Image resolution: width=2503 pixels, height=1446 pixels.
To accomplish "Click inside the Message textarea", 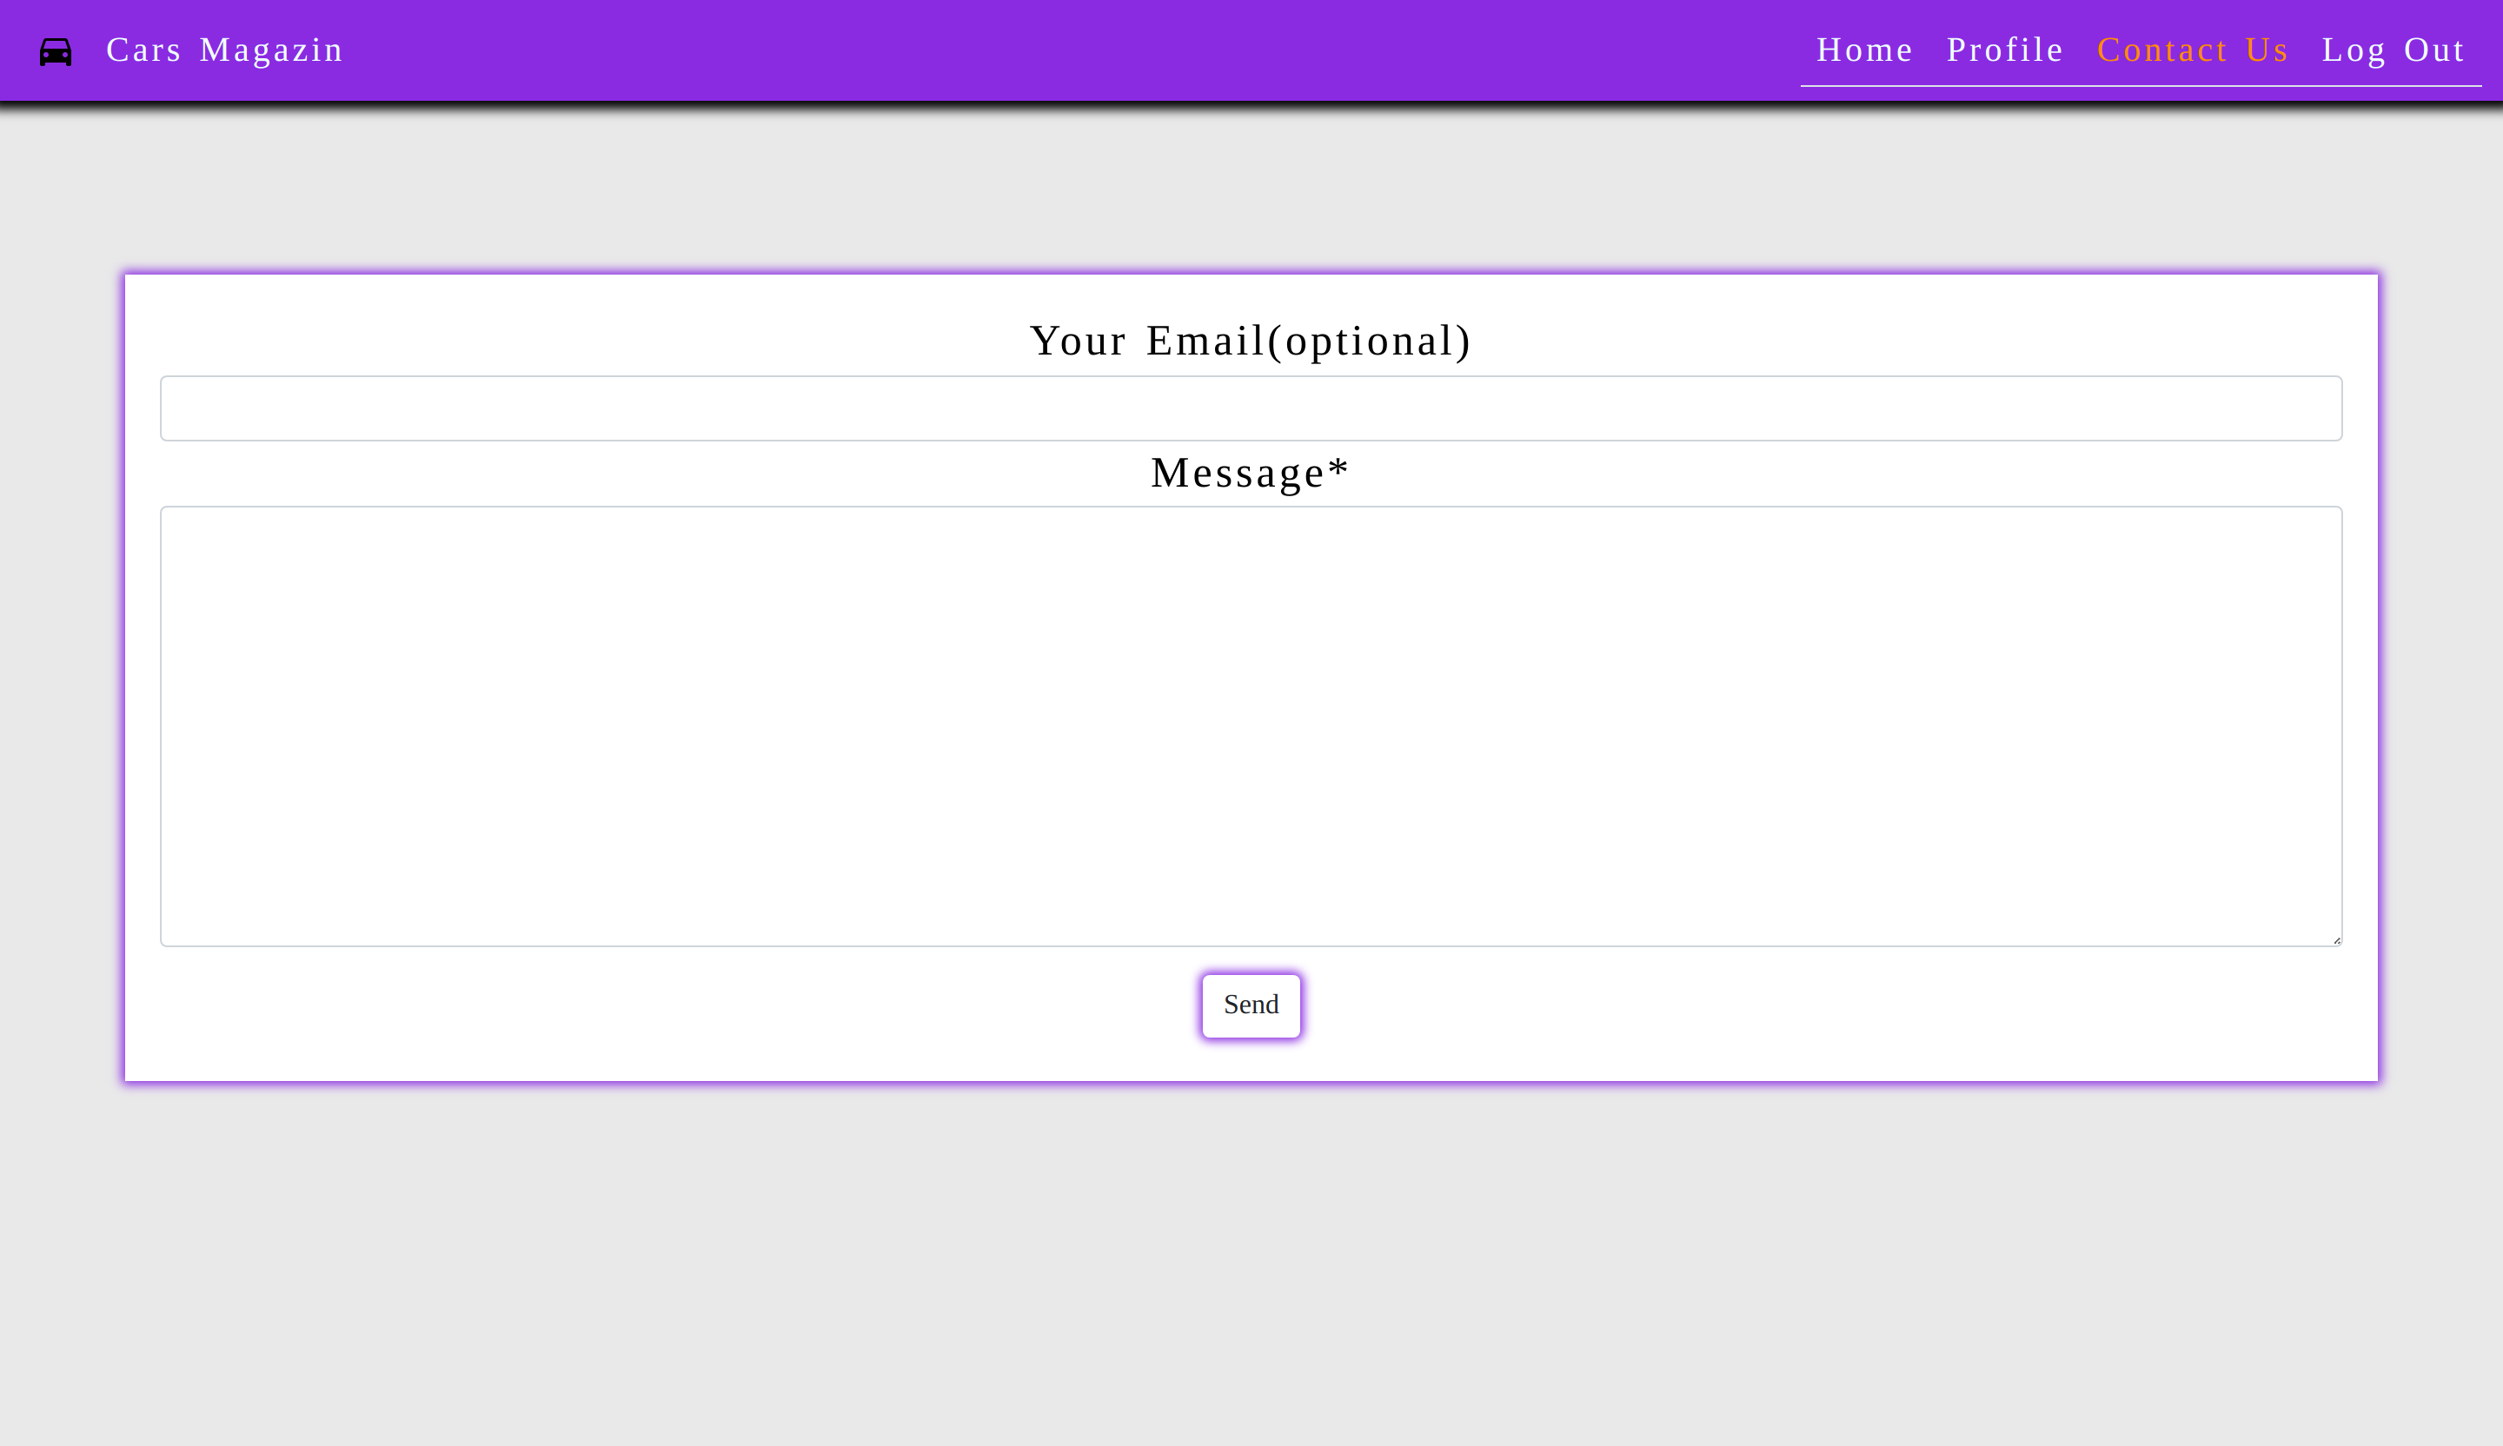I will click(x=1251, y=725).
